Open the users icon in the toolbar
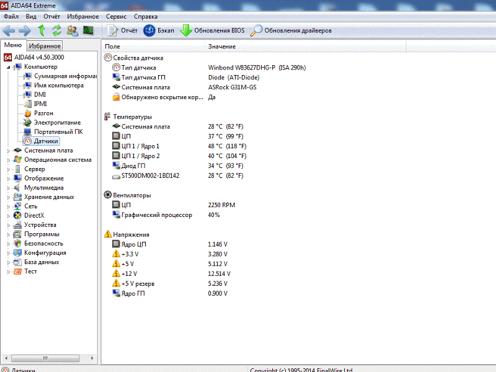496x372 pixels. pyautogui.click(x=73, y=30)
